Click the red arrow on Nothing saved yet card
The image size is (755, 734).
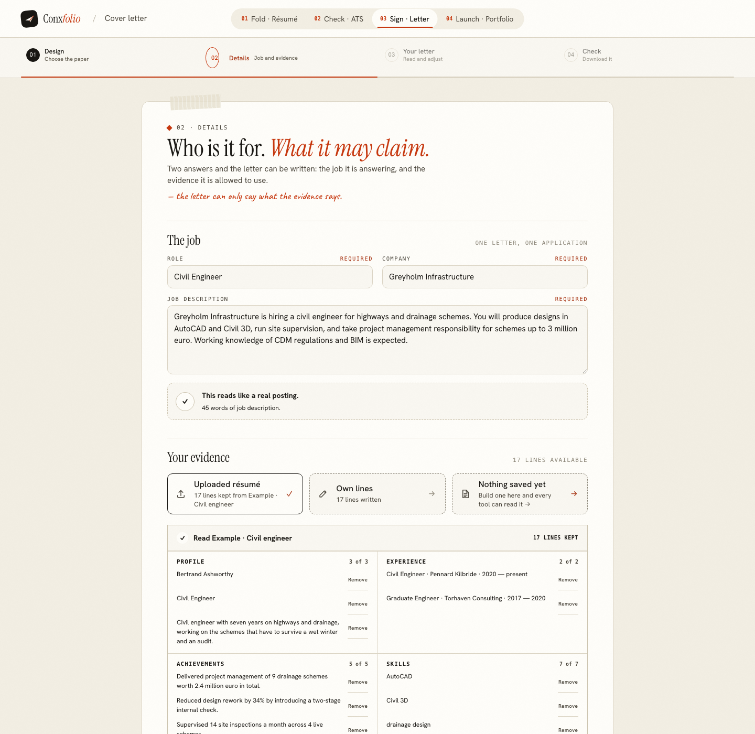click(574, 494)
